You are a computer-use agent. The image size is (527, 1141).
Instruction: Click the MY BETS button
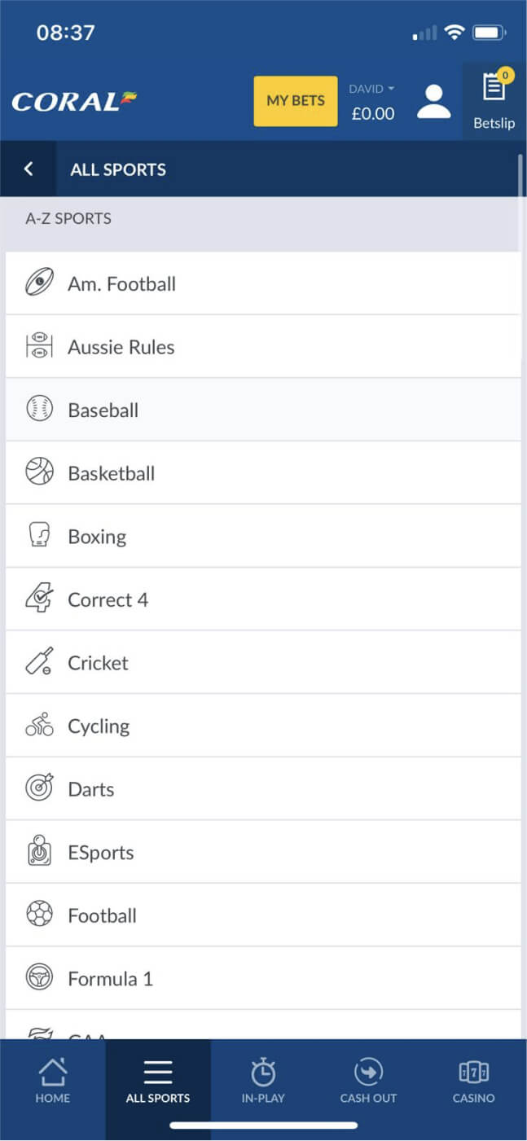pyautogui.click(x=295, y=101)
